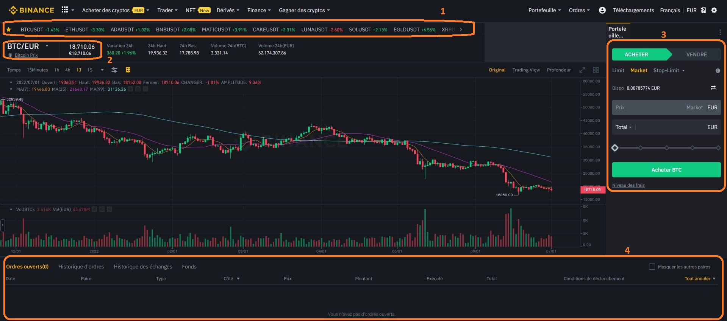Viewport: 727px width, 321px height.
Task: Remove the MA indicator with X icon
Action: (x=145, y=89)
